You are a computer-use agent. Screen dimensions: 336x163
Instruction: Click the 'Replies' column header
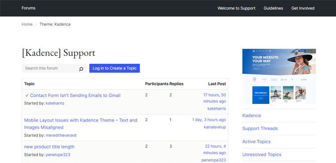coord(176,84)
